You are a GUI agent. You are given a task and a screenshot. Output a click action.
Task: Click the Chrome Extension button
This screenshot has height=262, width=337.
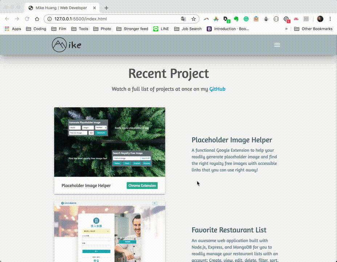pos(142,186)
